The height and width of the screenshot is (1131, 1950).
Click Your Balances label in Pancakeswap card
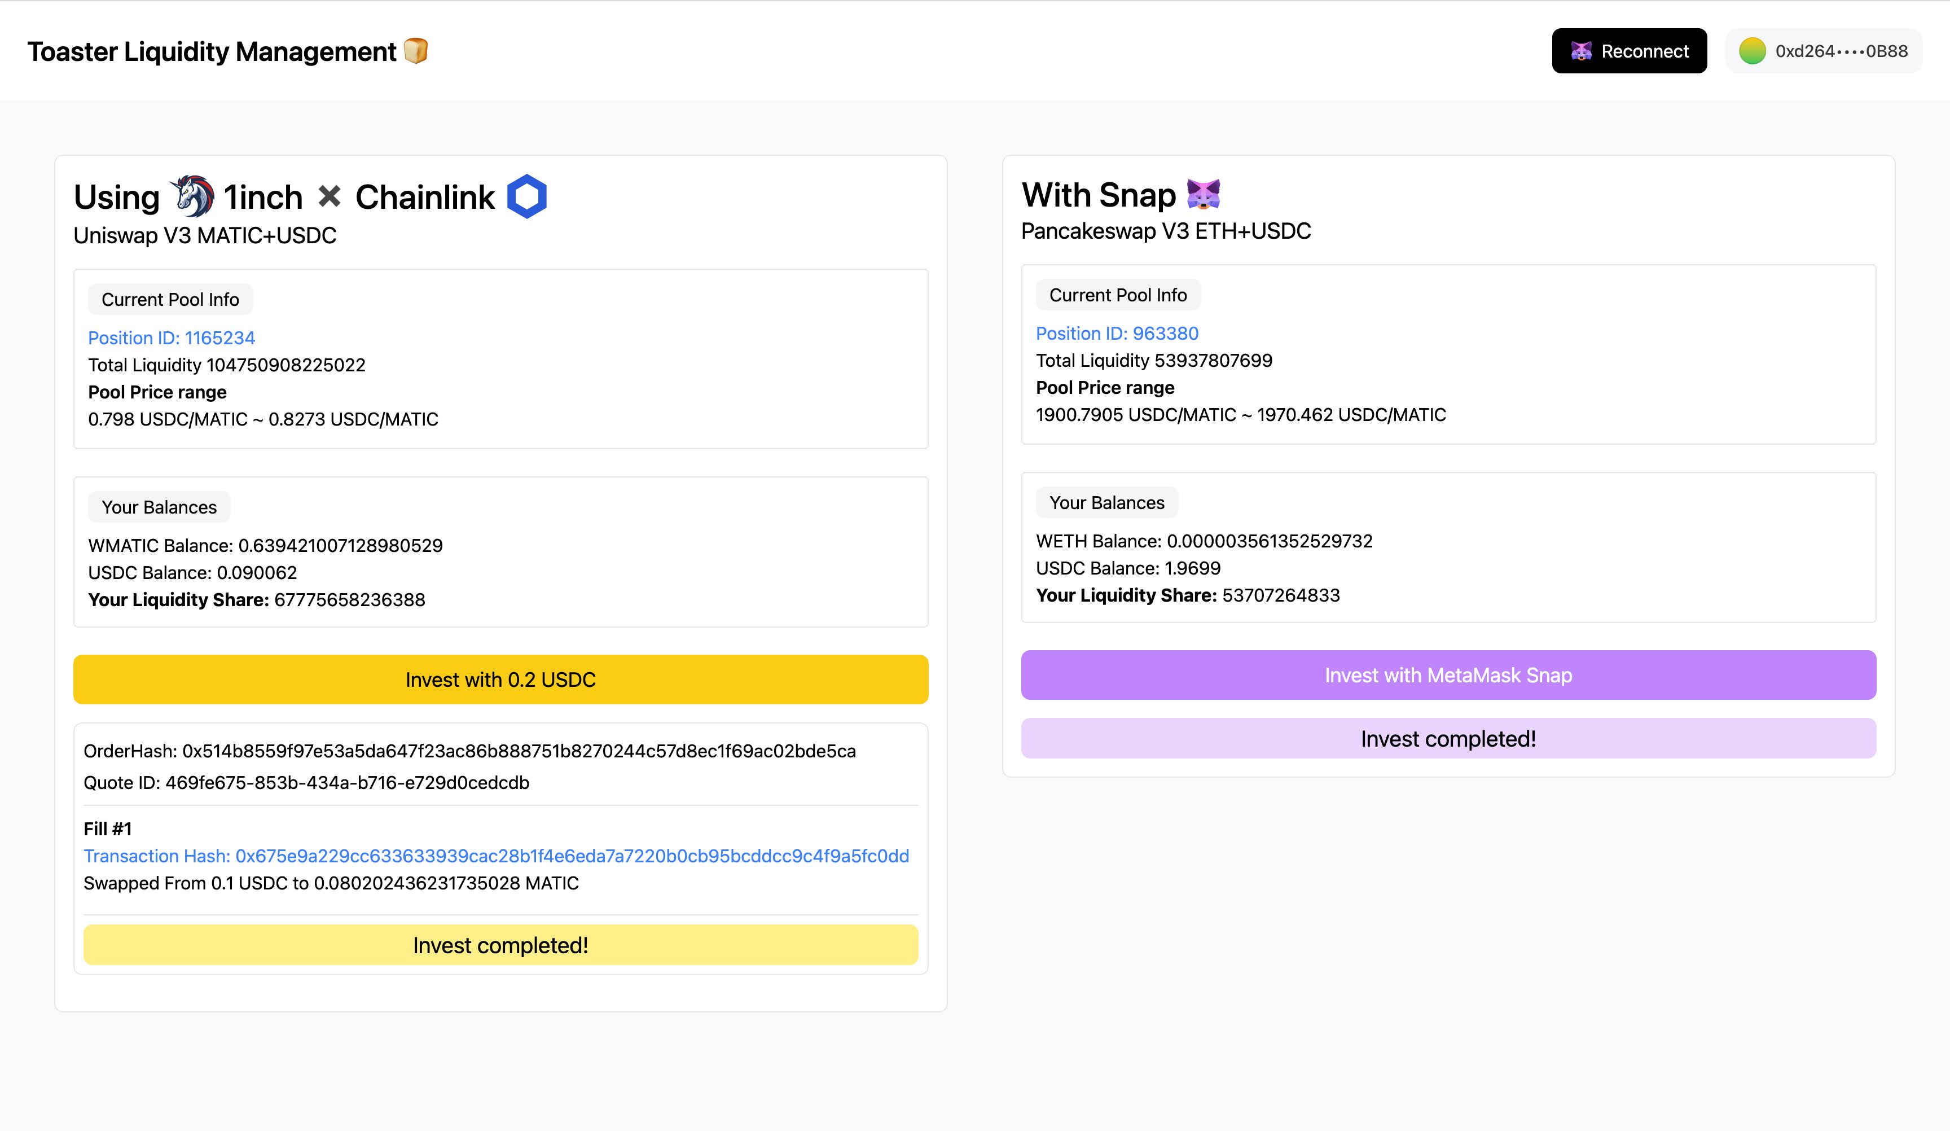[x=1106, y=502]
